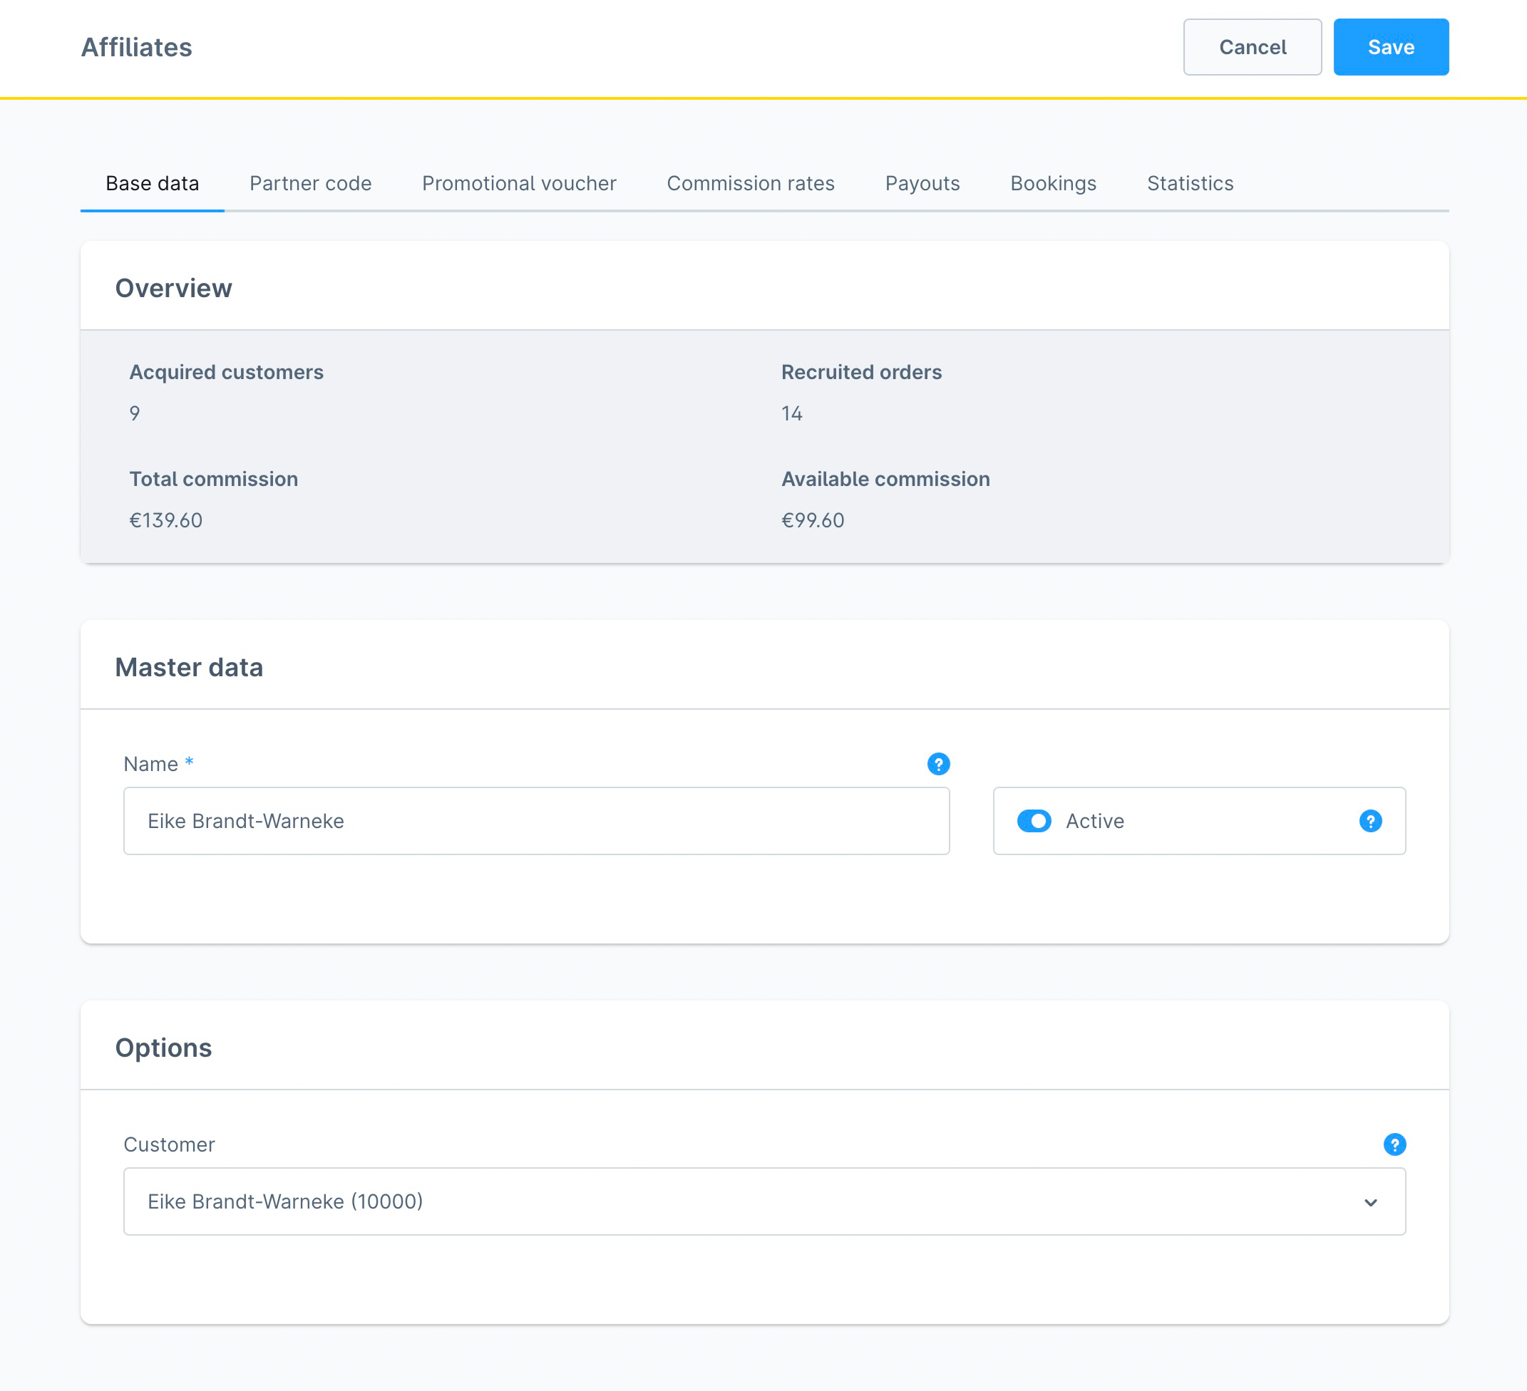Expand the Customer dropdown chevron
Viewport: 1527px width, 1391px height.
tap(1370, 1202)
